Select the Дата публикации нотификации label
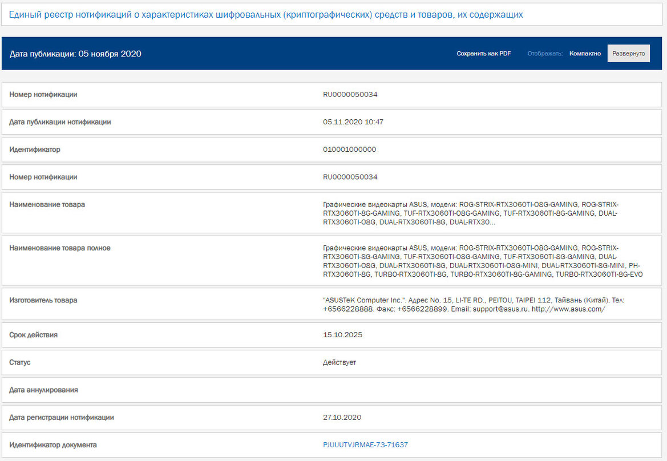The image size is (667, 461). pos(60,122)
